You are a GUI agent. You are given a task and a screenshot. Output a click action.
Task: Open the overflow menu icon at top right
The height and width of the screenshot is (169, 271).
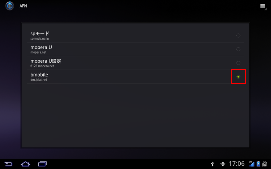(263, 6)
